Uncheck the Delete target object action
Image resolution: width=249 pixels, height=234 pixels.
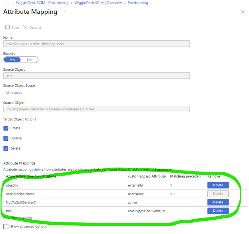coord(6,148)
